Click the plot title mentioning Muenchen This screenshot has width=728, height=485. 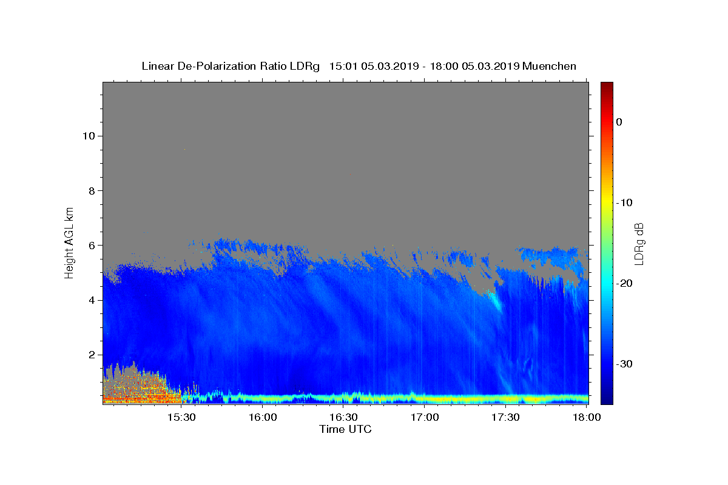[x=359, y=66]
